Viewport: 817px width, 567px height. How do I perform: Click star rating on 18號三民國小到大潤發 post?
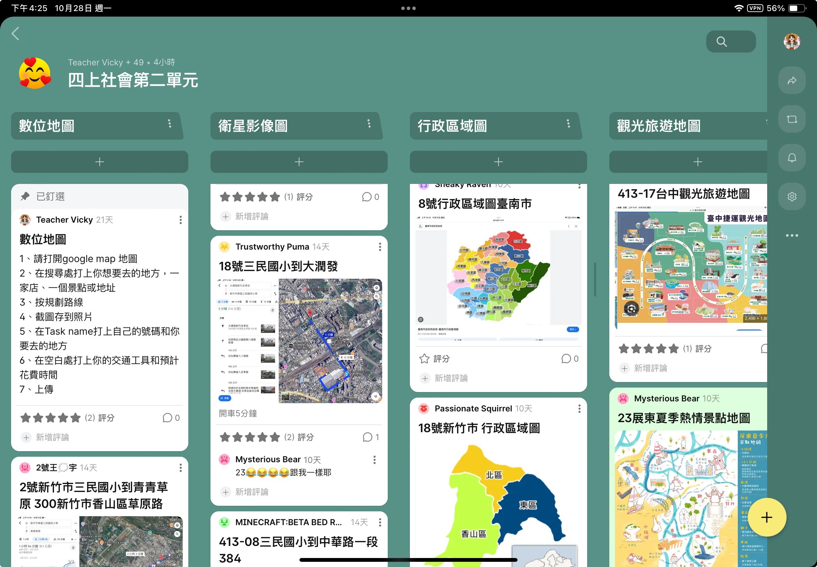point(250,437)
